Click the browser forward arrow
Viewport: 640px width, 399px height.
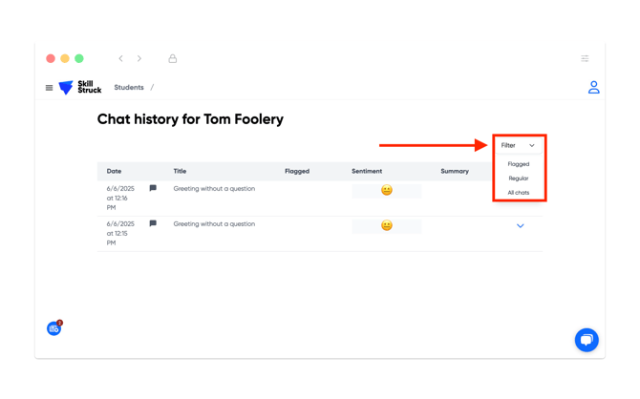coord(139,58)
